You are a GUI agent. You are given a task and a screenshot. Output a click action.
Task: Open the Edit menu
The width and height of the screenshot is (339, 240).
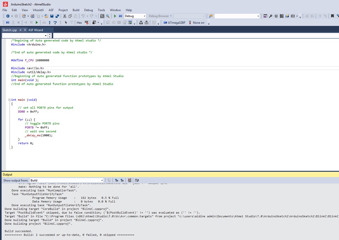14,10
